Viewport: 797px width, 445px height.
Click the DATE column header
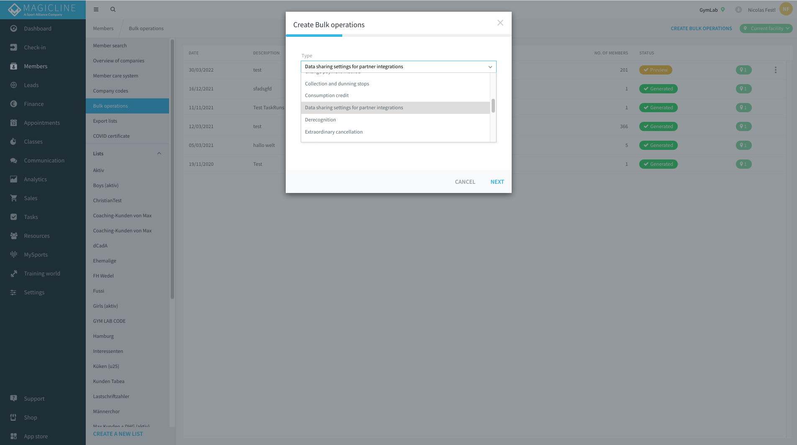click(x=194, y=53)
